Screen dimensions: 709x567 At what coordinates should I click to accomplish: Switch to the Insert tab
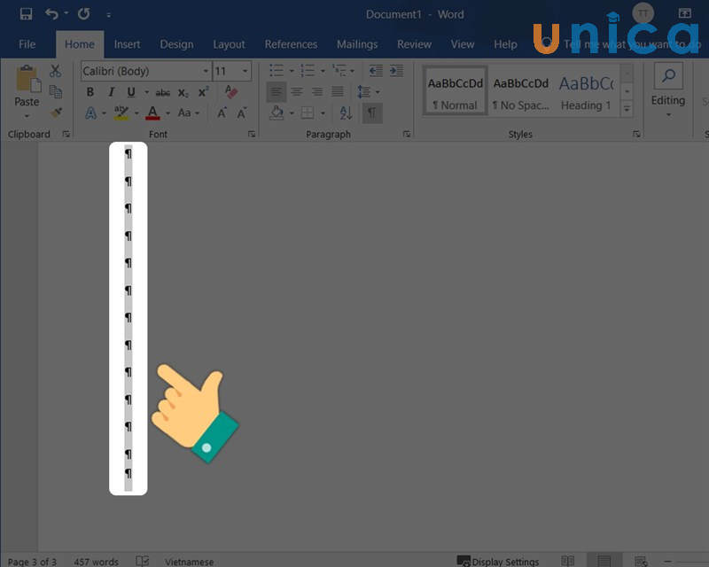(127, 44)
